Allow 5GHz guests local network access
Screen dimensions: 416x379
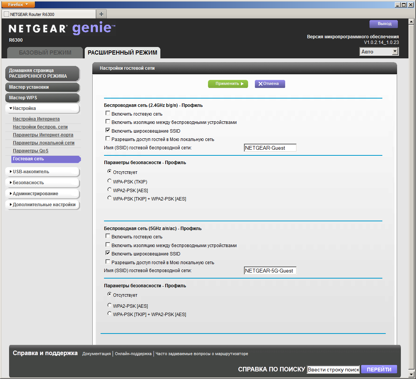click(x=108, y=262)
